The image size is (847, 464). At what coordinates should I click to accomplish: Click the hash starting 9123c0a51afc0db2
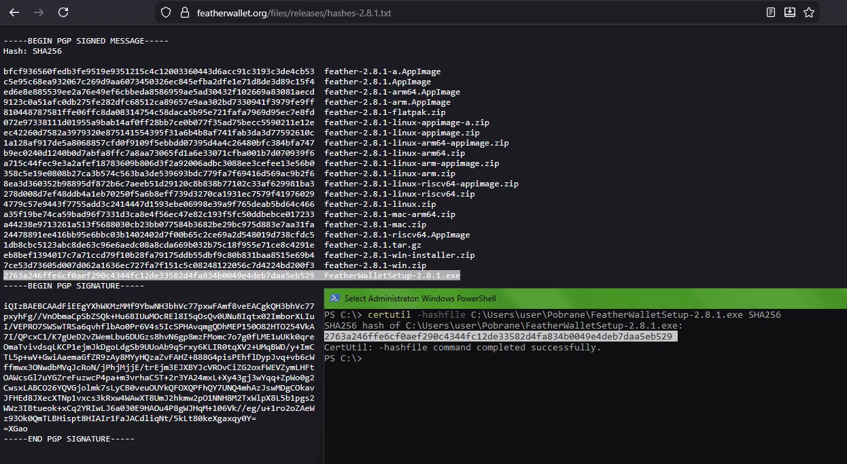click(x=159, y=102)
